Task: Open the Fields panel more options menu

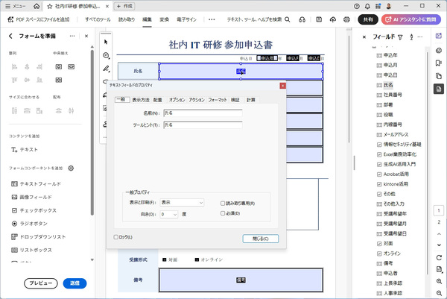Action: tap(420, 37)
